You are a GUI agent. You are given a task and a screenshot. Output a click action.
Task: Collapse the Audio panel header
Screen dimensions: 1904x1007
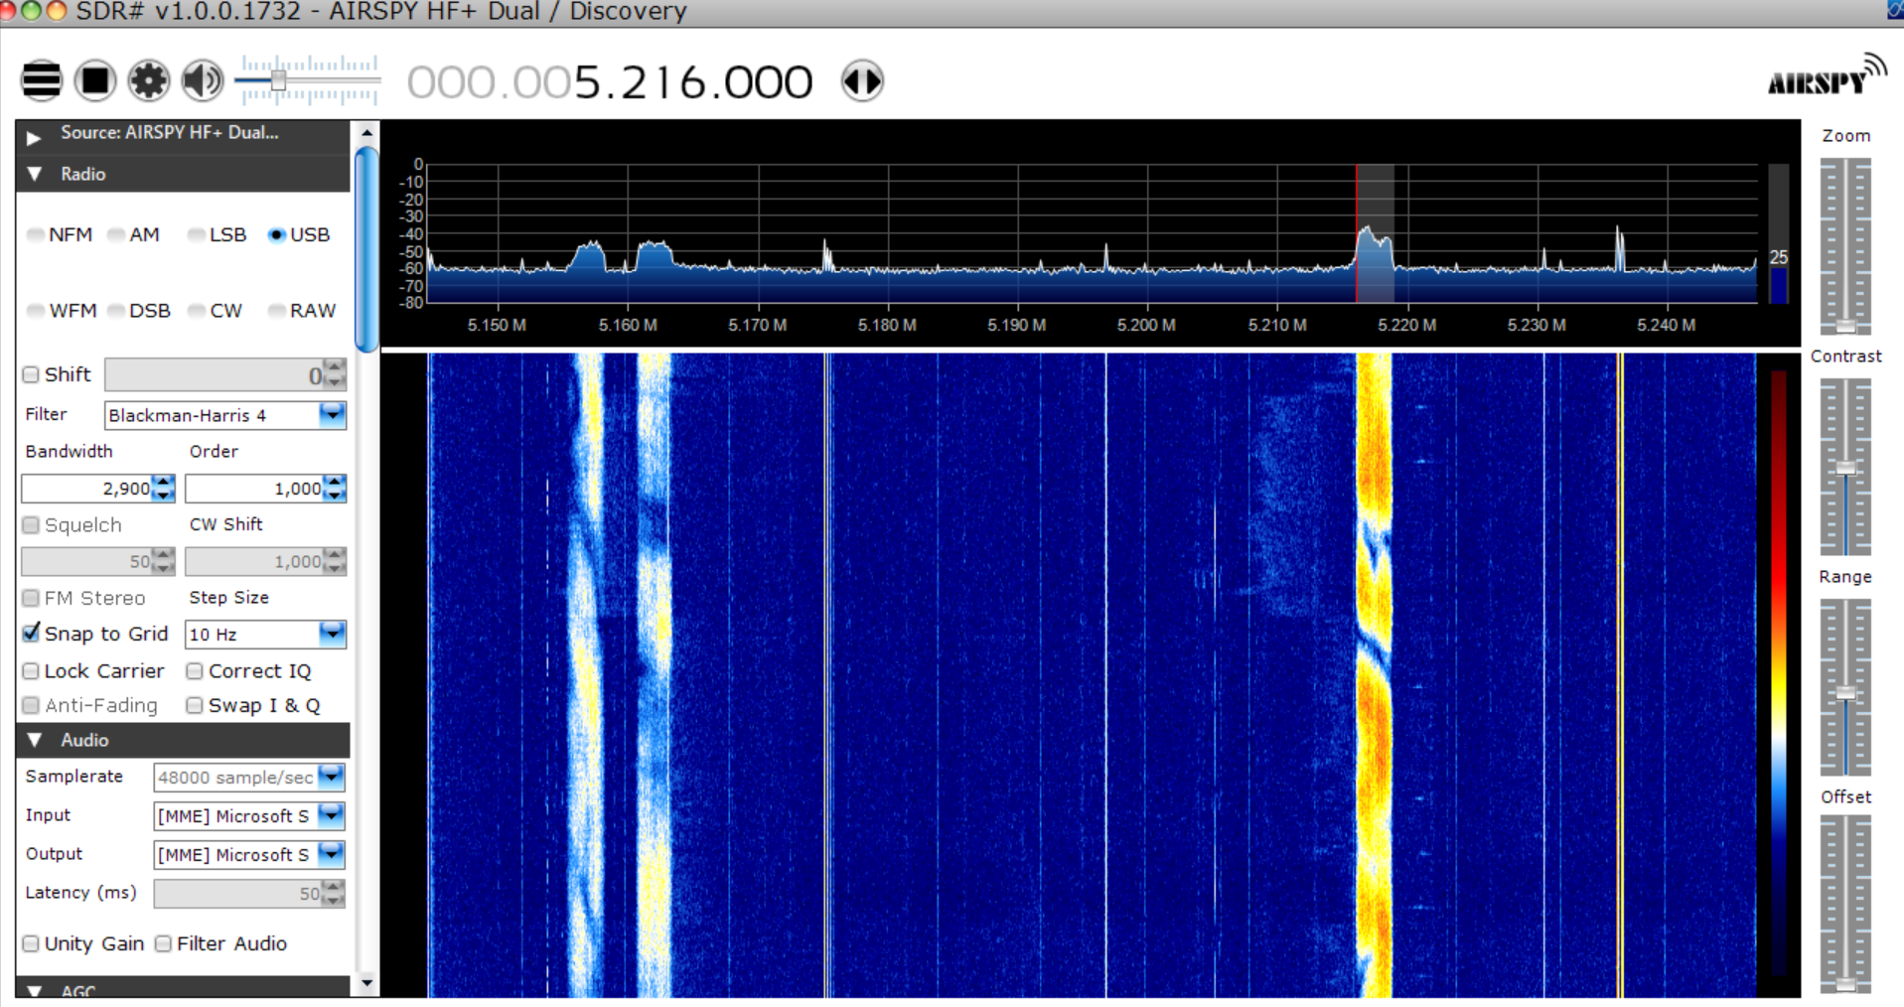35,740
